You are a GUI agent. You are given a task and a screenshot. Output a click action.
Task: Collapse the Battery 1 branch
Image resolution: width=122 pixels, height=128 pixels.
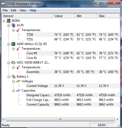click(8, 77)
